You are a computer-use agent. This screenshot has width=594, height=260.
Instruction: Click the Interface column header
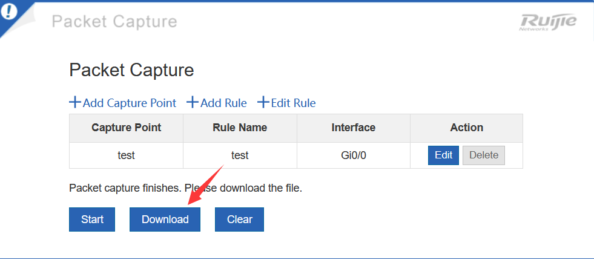tap(354, 128)
